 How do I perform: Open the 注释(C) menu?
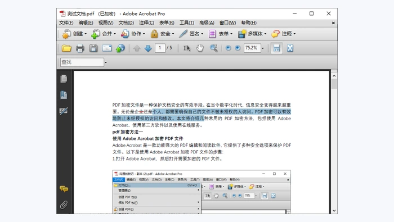tap(146, 23)
